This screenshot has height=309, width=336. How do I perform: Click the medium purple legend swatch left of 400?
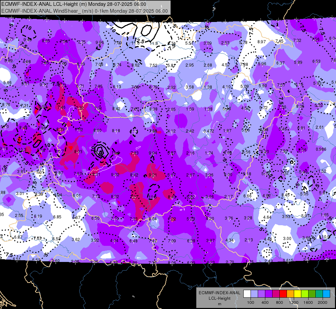tap(262, 294)
